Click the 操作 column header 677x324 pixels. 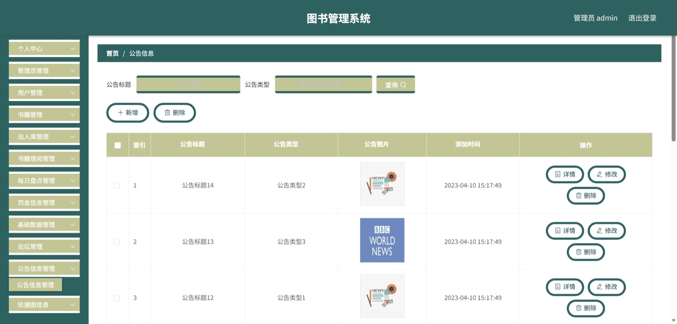[586, 145]
